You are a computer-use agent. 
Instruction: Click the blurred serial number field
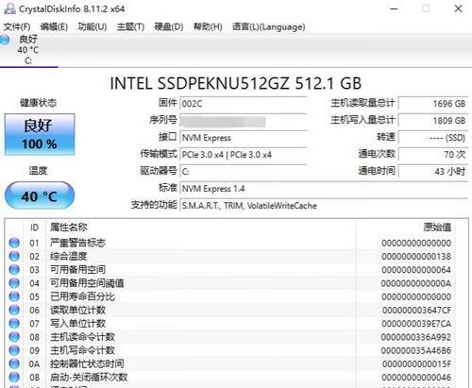(x=244, y=121)
